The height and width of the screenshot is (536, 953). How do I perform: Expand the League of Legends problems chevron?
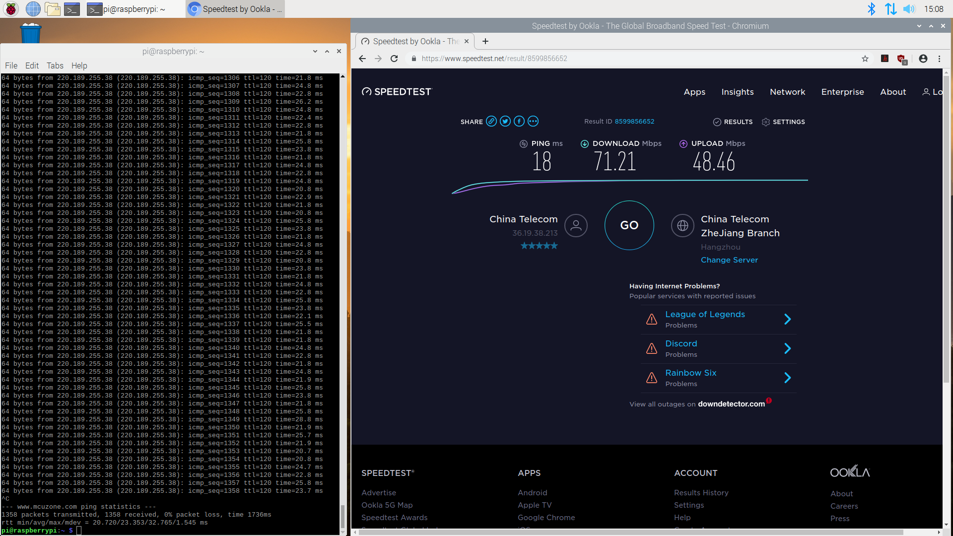point(787,319)
